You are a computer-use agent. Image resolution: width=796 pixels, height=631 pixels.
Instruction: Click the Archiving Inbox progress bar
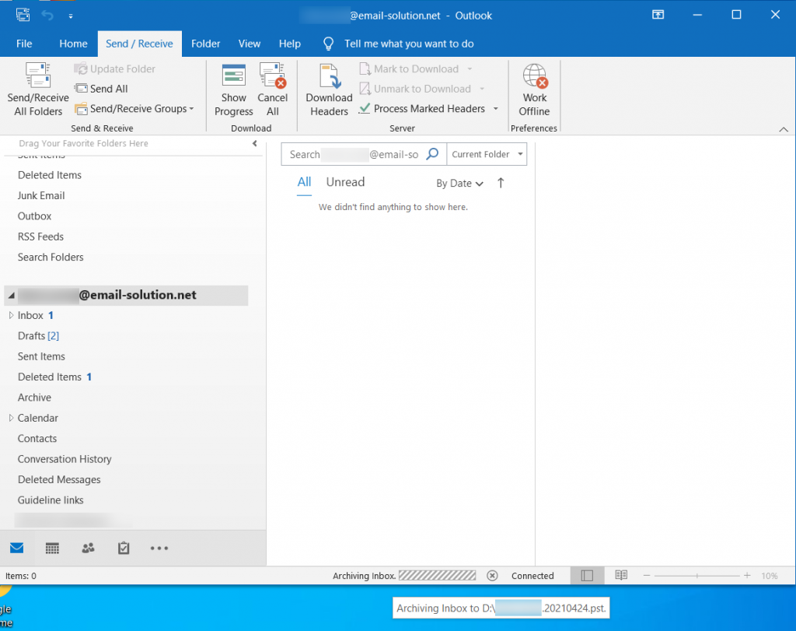pos(437,576)
